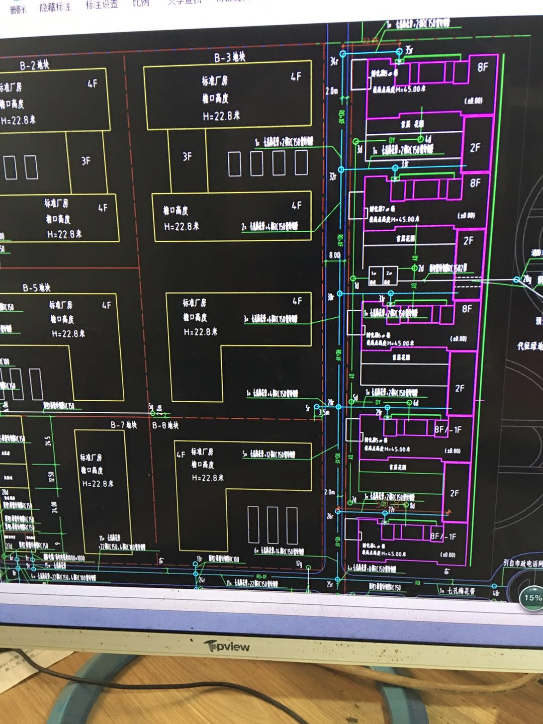Screen dimensions: 543x724
Task: Click the 1x 七孔梅花管 pipe label
Action: [x=457, y=591]
